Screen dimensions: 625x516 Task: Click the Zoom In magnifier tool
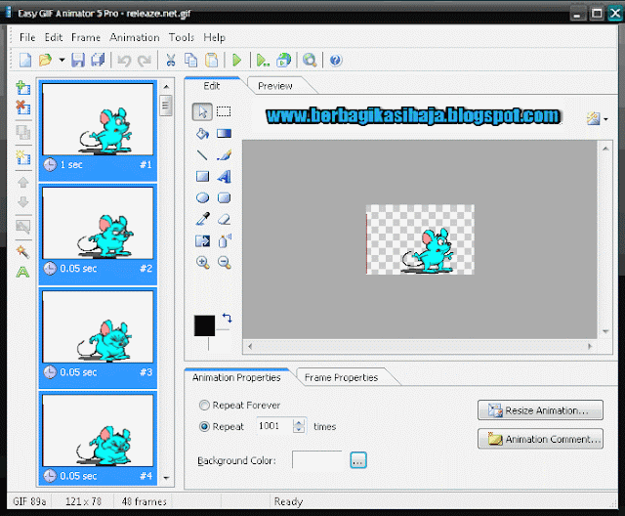click(x=202, y=262)
